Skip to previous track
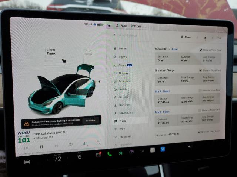The image size is (237, 177). [x=26, y=148]
